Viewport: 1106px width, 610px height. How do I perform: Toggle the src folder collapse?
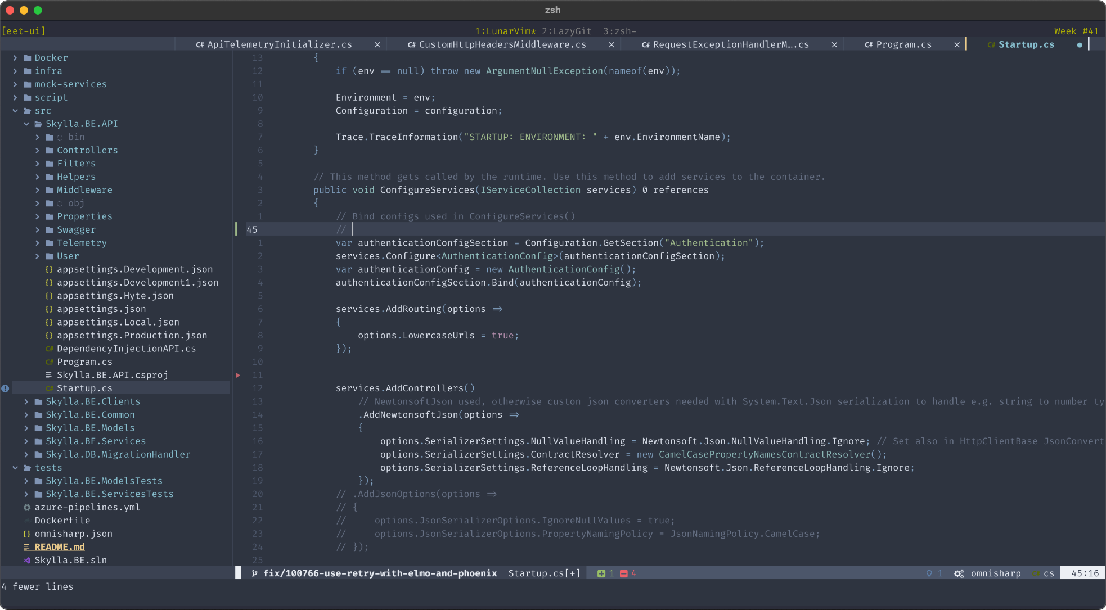click(16, 110)
